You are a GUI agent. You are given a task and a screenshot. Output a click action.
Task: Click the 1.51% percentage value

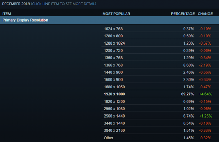189,130
